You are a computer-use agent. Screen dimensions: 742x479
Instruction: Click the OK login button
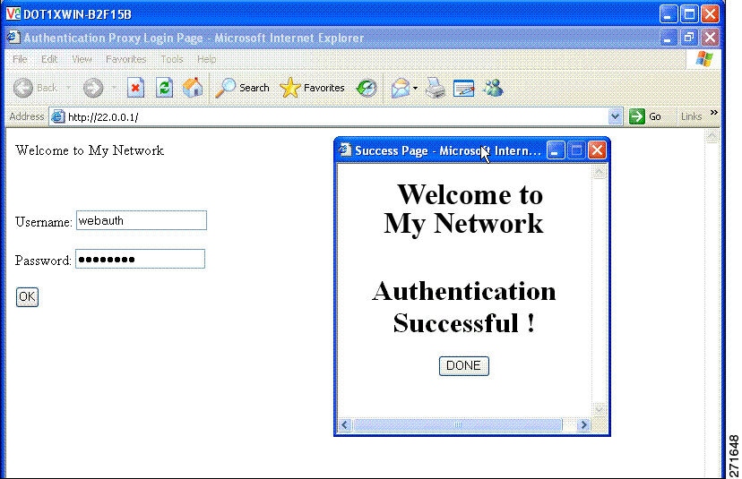click(x=27, y=297)
